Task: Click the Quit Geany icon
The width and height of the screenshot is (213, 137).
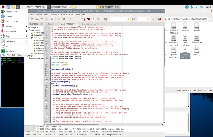Action: pos(160,19)
